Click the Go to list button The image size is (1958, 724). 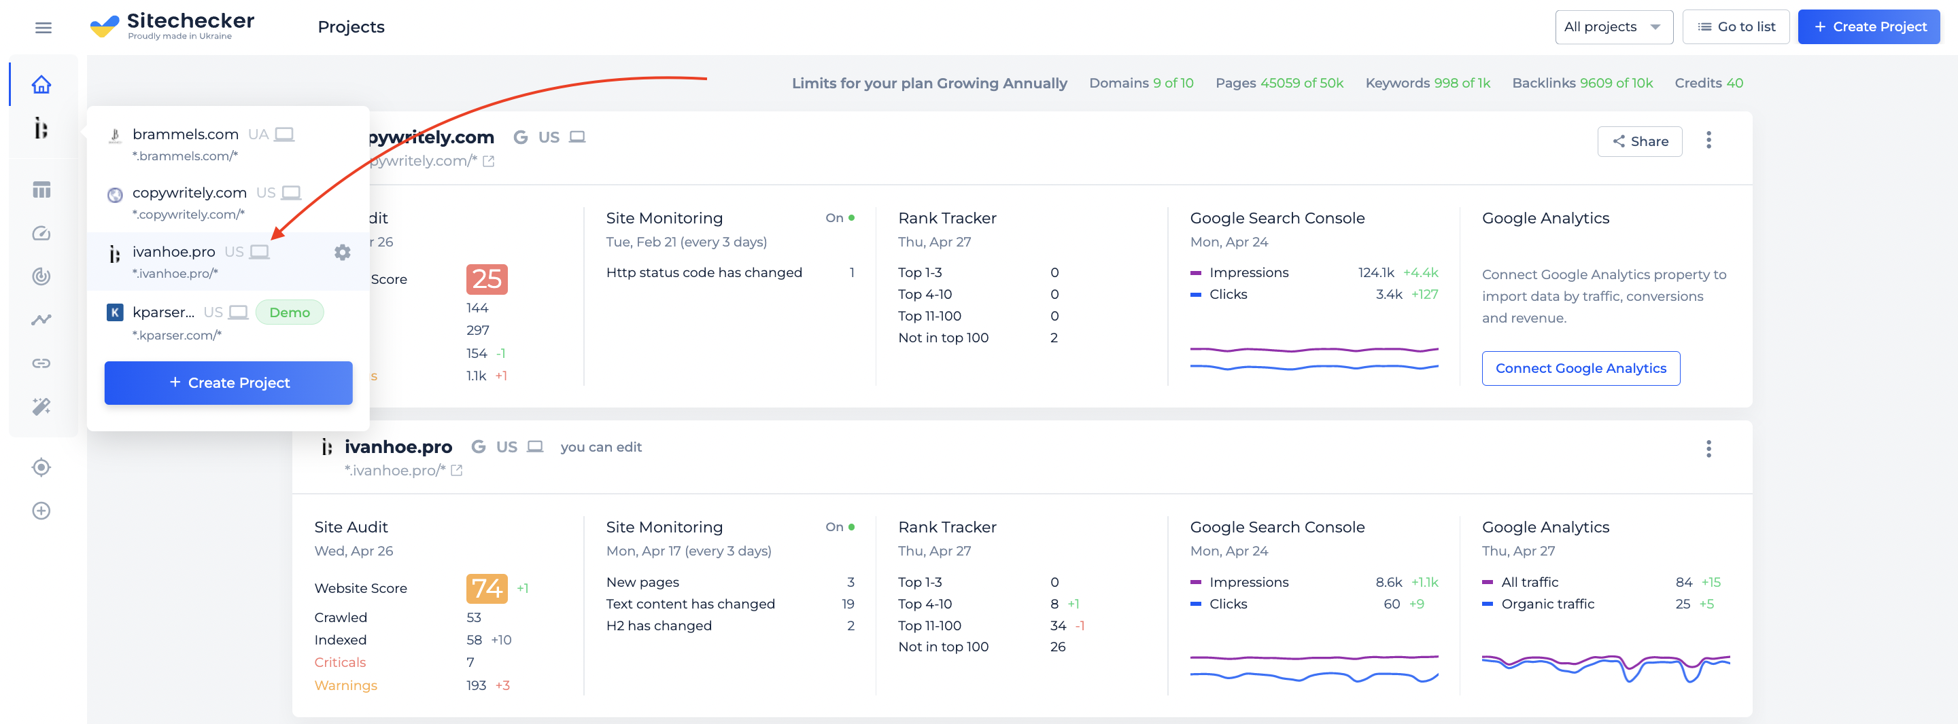point(1736,27)
